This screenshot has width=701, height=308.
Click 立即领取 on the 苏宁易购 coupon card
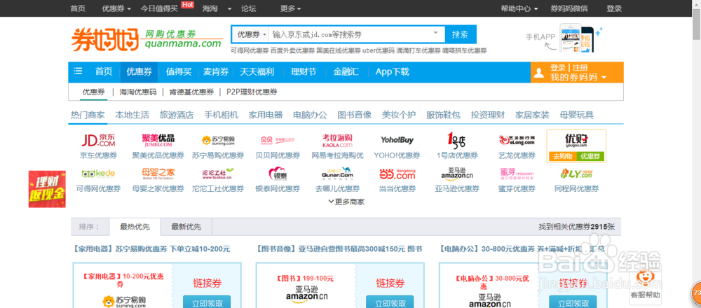tap(207, 303)
